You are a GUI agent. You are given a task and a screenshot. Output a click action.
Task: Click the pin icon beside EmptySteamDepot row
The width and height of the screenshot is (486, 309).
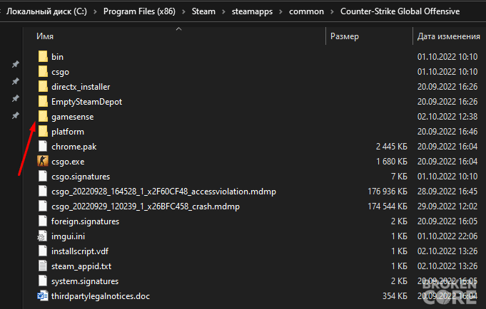(15, 99)
